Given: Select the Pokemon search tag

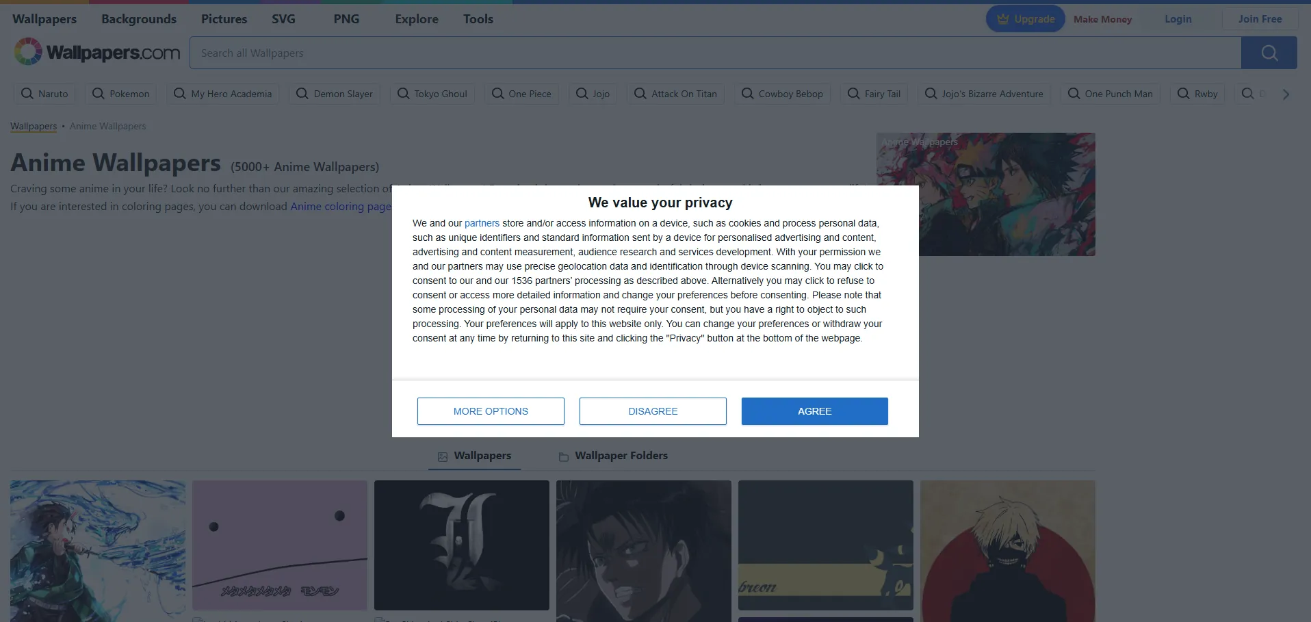Looking at the screenshot, I should tap(120, 94).
